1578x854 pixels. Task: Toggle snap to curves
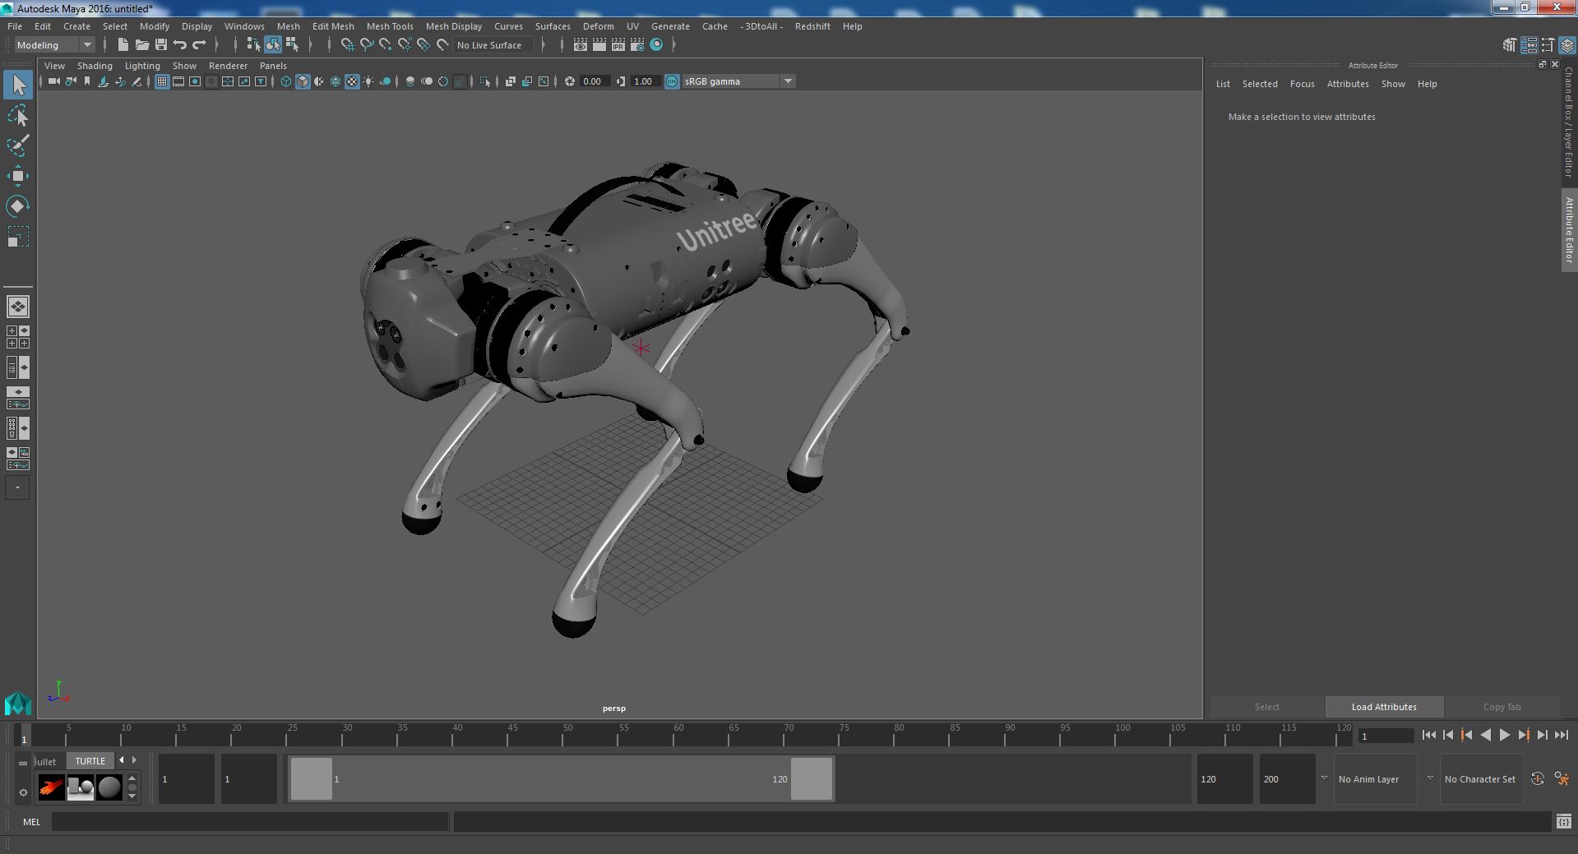point(367,45)
